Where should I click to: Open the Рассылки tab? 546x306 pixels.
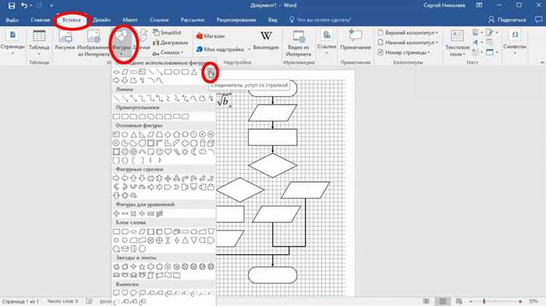(192, 20)
